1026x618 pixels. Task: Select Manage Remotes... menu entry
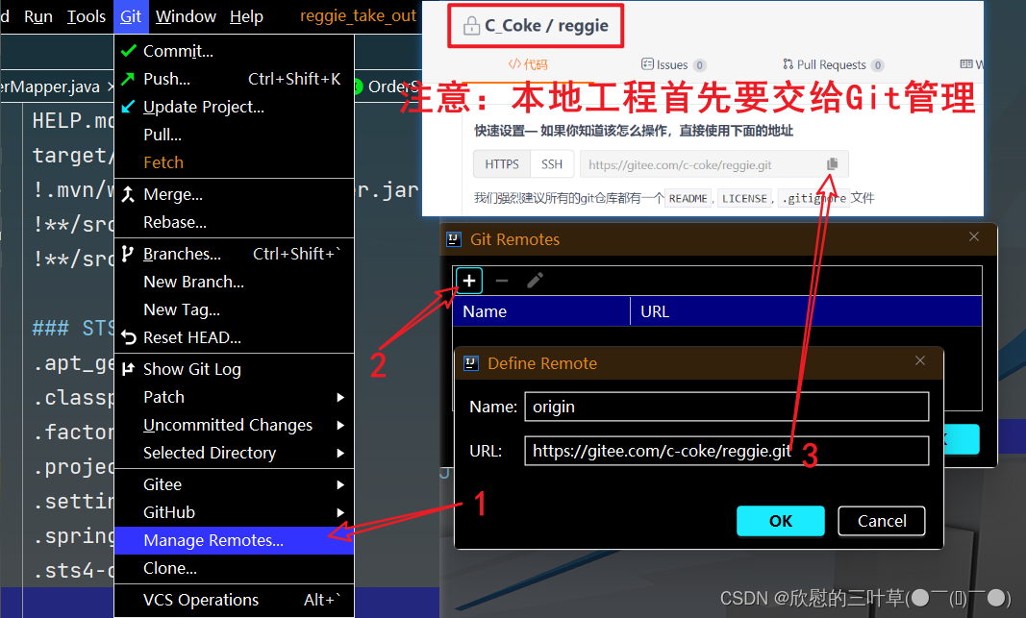(x=235, y=540)
